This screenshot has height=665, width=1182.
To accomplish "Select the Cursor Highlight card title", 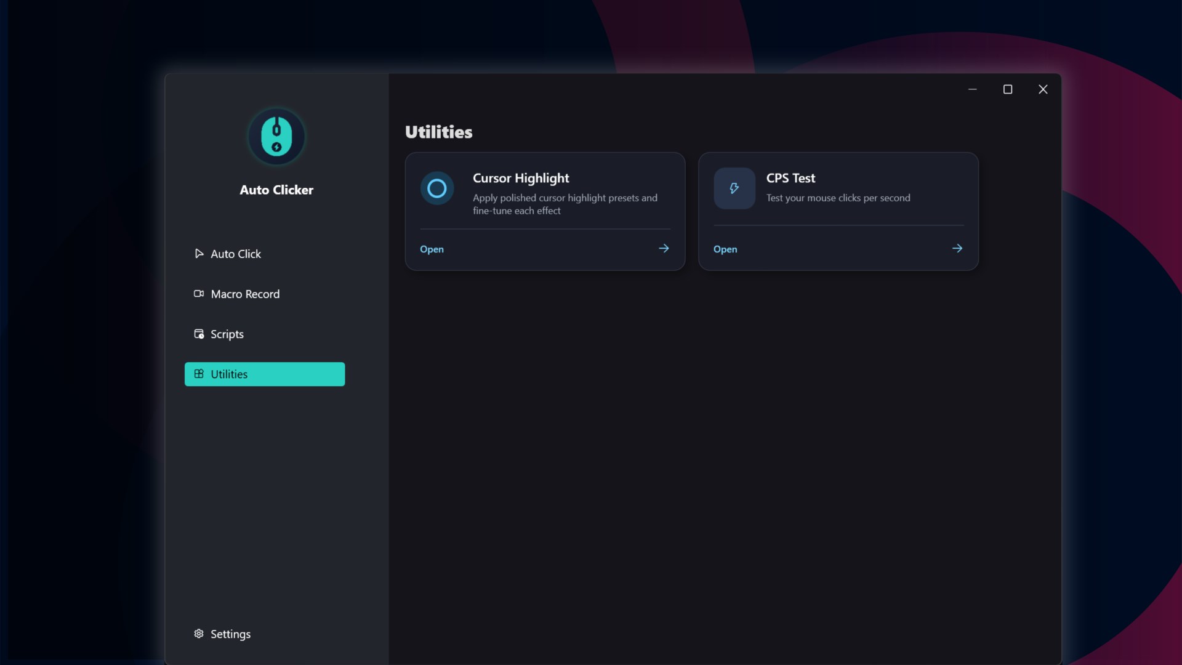I will click(x=521, y=178).
